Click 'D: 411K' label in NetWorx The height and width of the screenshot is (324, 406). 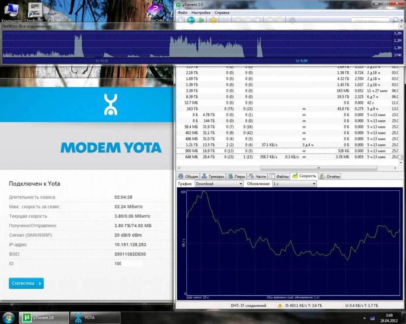click(102, 61)
